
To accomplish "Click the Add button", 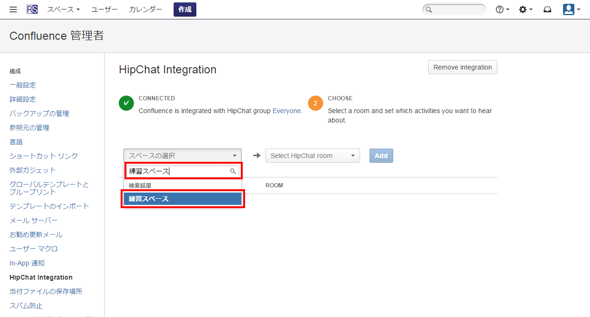I will pos(381,156).
